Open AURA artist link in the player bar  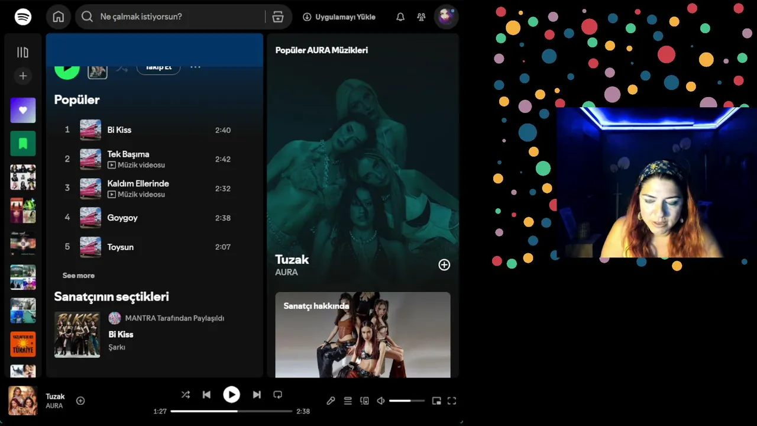54,406
